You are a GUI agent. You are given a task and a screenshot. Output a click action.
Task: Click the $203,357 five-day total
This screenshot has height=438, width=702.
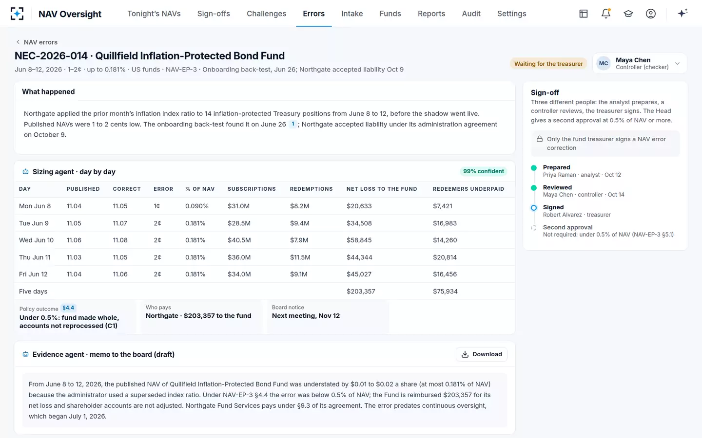361,291
